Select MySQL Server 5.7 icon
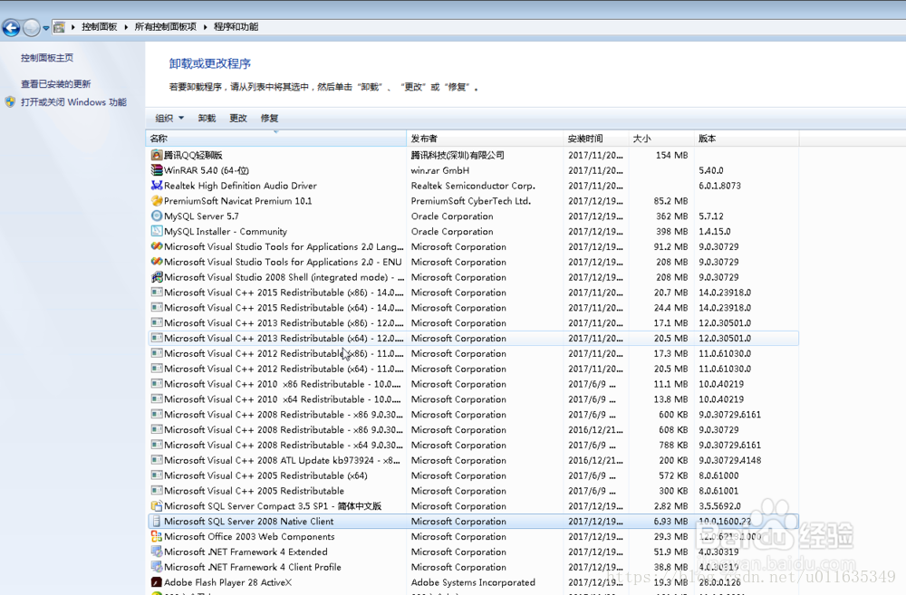The image size is (906, 595). pos(157,216)
